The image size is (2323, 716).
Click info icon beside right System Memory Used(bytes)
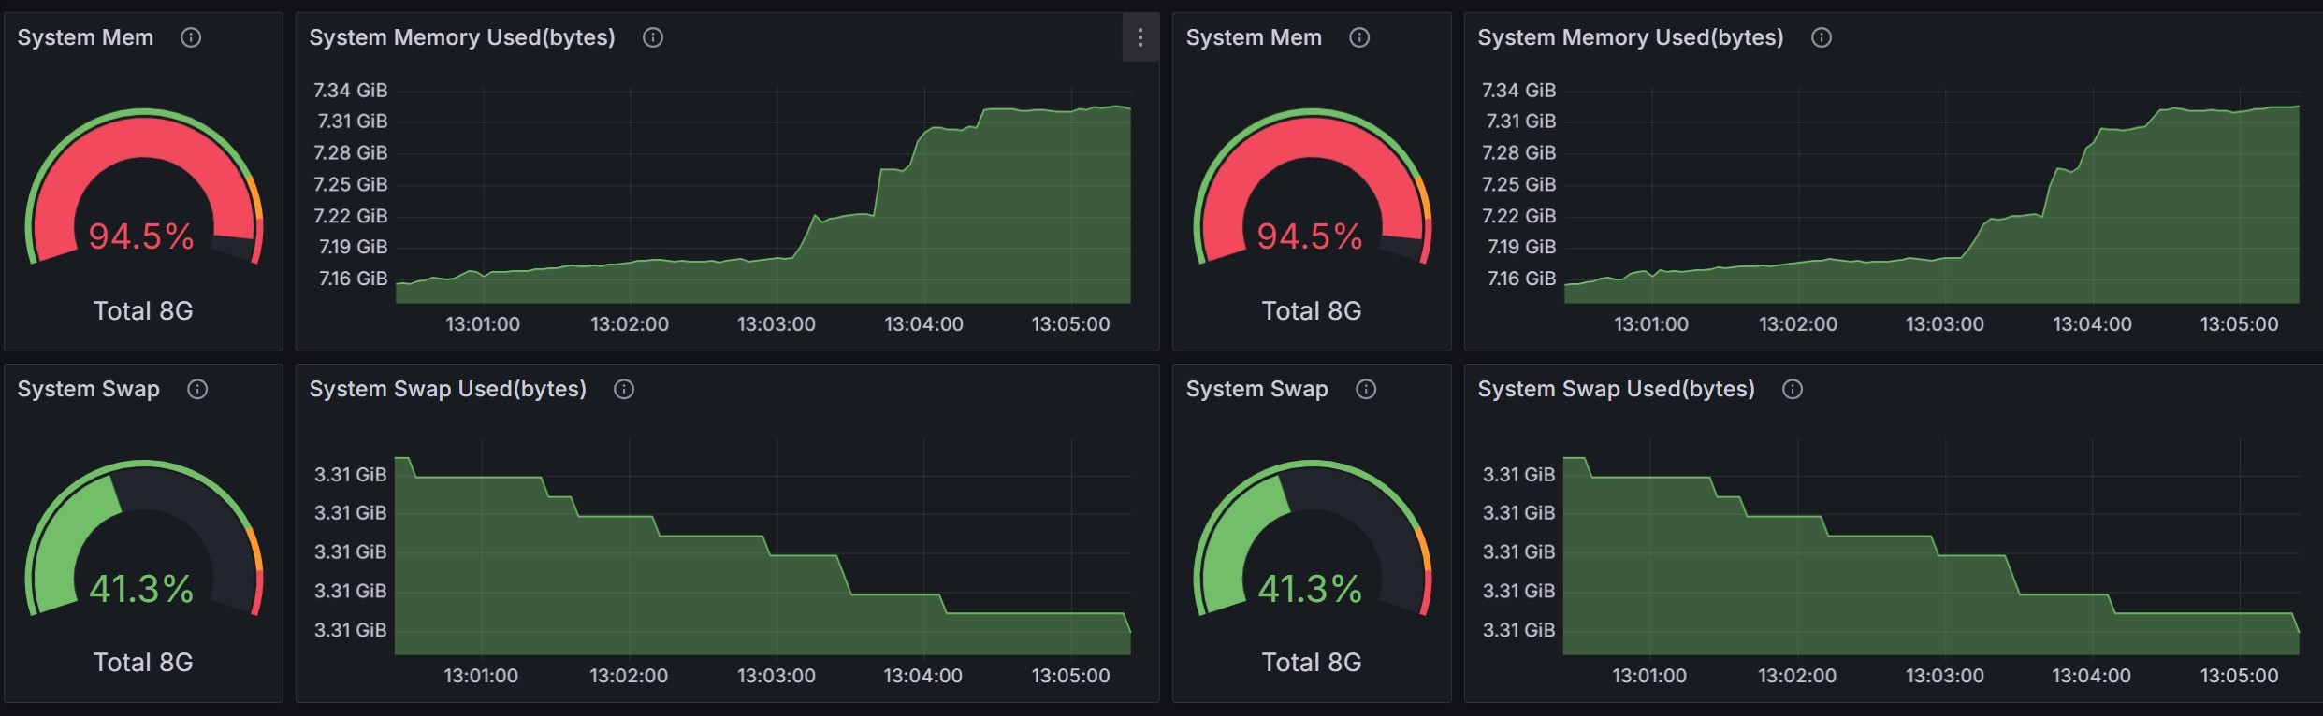(x=1822, y=37)
